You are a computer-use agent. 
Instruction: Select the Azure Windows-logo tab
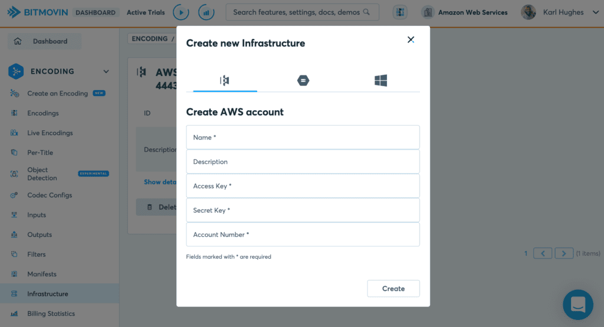click(380, 80)
